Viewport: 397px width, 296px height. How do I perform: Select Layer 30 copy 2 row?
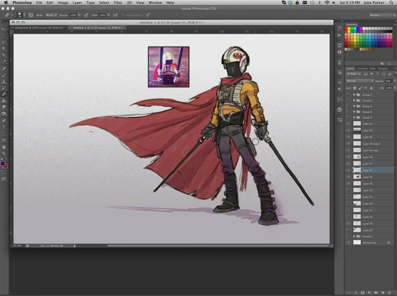click(x=369, y=144)
